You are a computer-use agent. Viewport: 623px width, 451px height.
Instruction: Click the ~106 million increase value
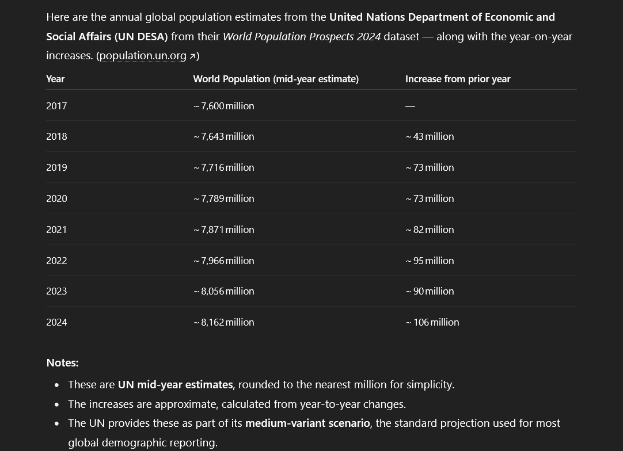point(432,322)
